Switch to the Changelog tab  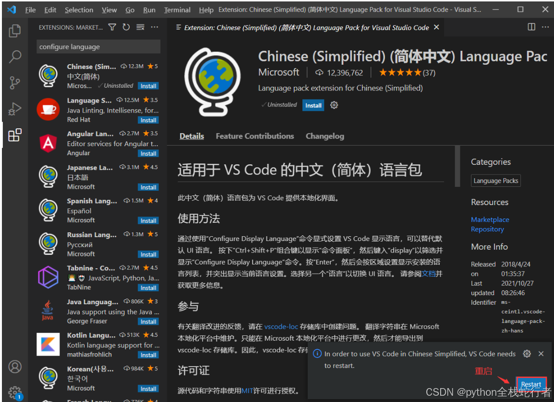325,136
